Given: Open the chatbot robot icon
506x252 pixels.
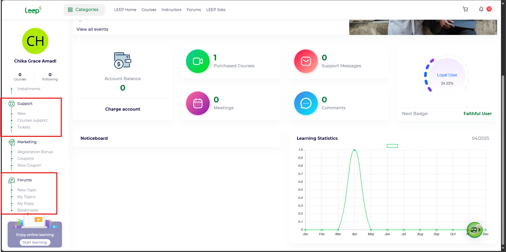Looking at the screenshot, I should pos(474,230).
